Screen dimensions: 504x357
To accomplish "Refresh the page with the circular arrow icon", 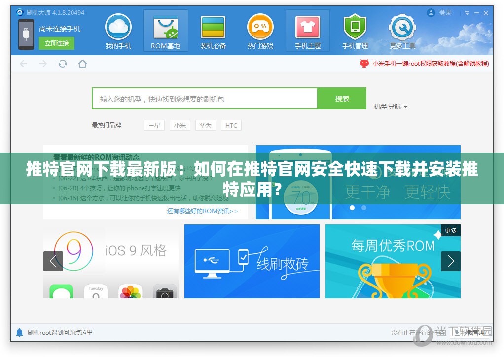I will 63,64.
